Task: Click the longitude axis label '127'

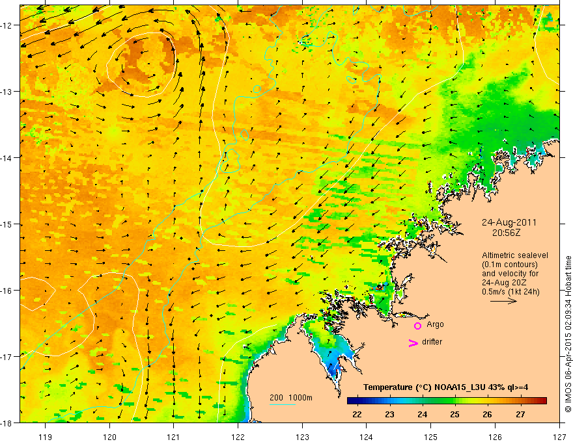Action: (x=559, y=437)
